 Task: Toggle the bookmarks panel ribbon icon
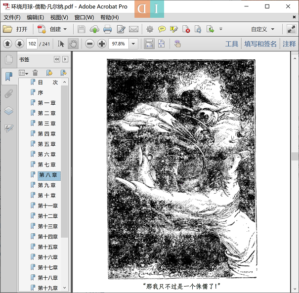coord(9,77)
